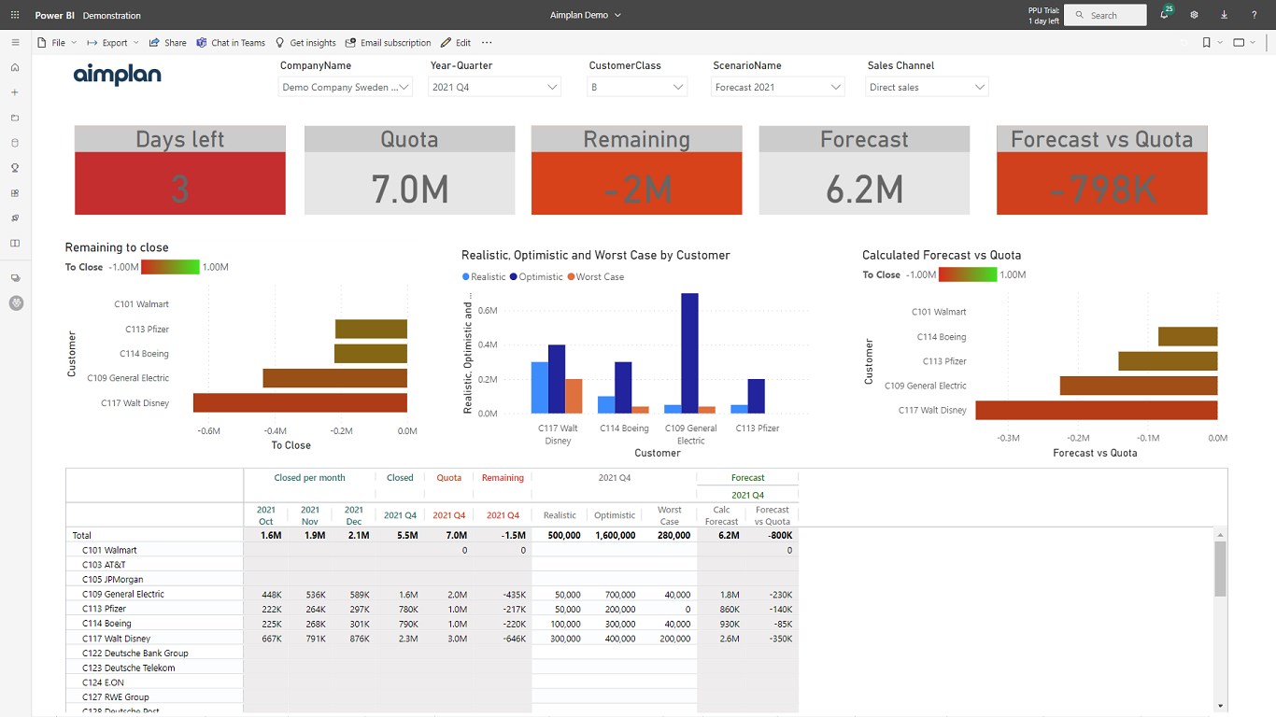
Task: Open the File menu
Action: (57, 43)
